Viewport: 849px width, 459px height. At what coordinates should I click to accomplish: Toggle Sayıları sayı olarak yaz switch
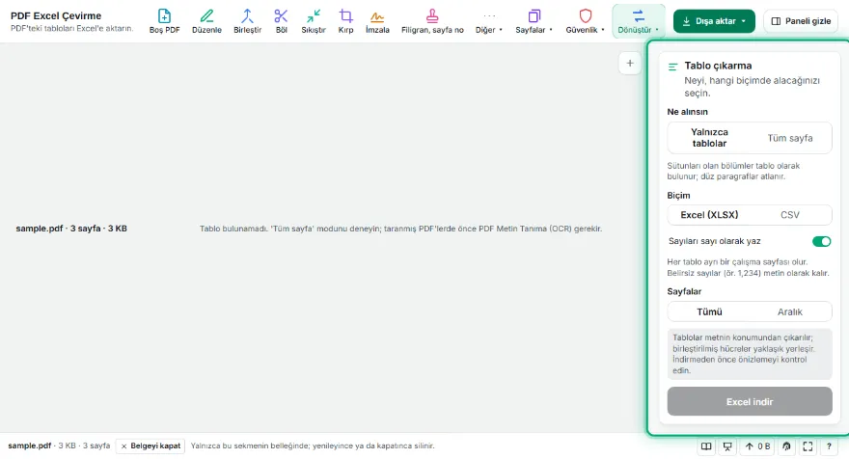821,241
